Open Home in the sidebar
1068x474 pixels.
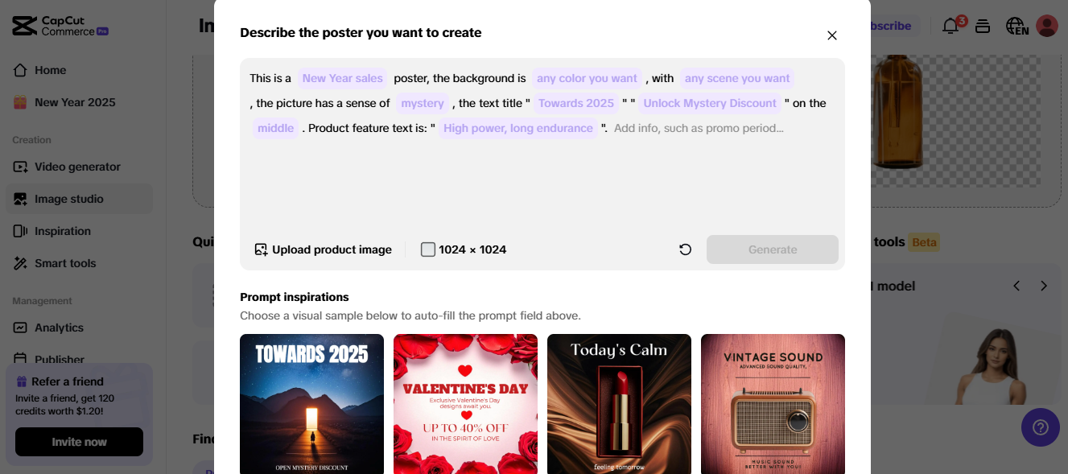(79, 70)
